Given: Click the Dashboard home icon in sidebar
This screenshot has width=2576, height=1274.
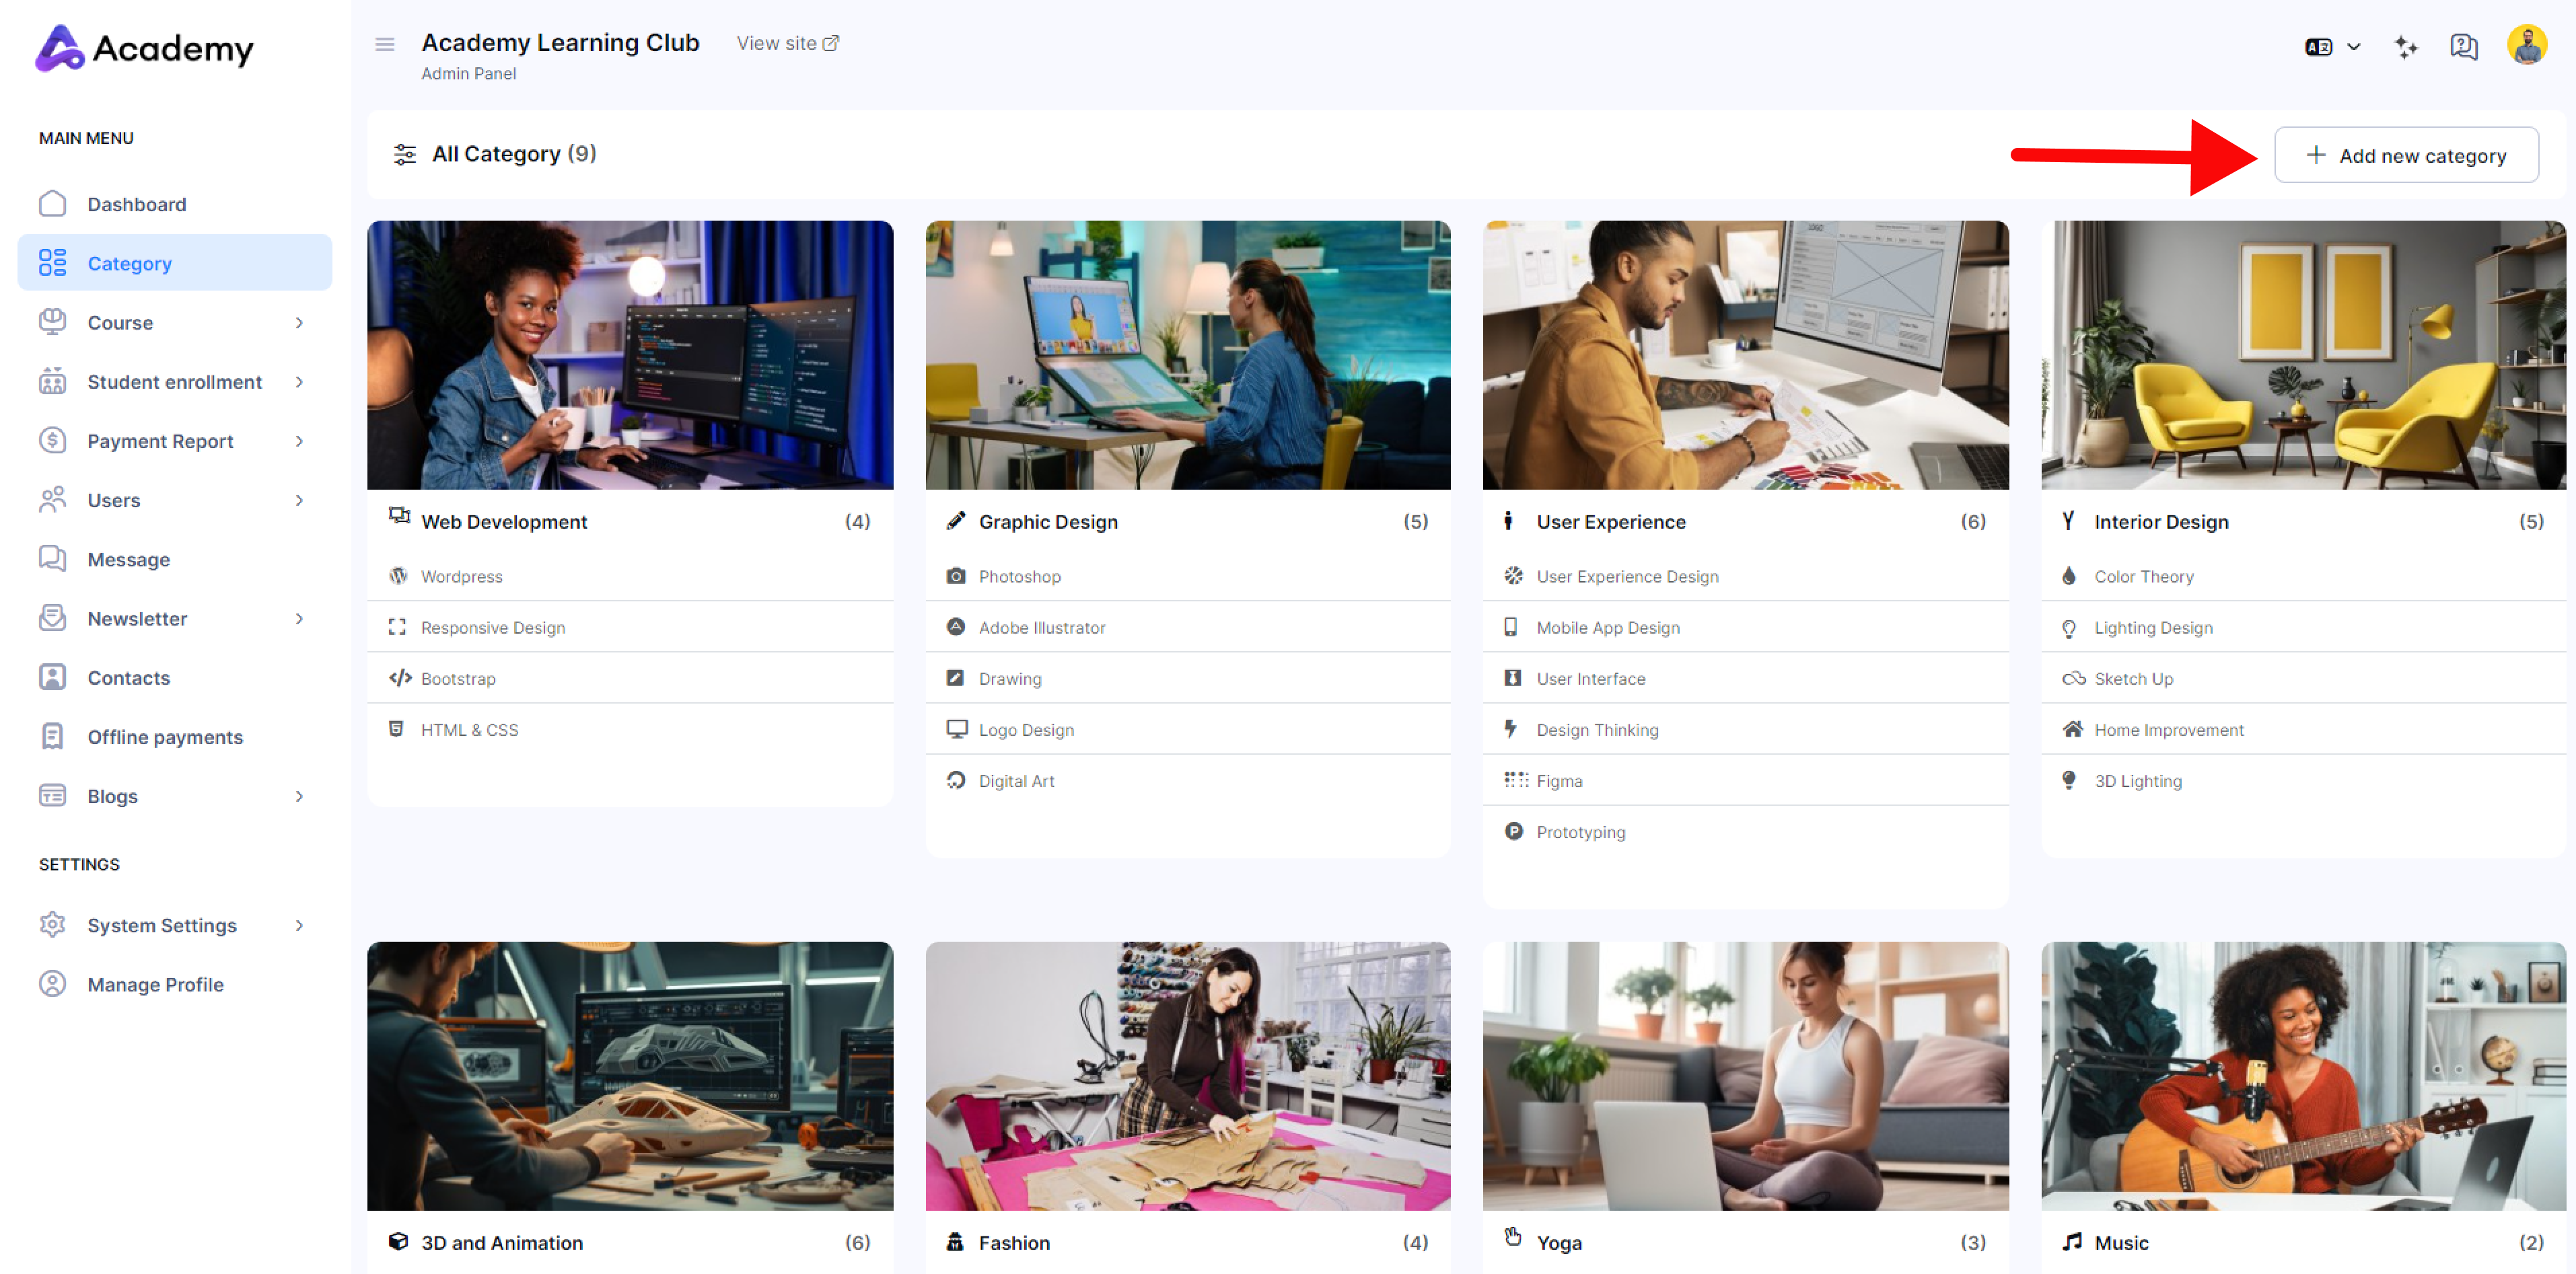Looking at the screenshot, I should click(x=52, y=204).
